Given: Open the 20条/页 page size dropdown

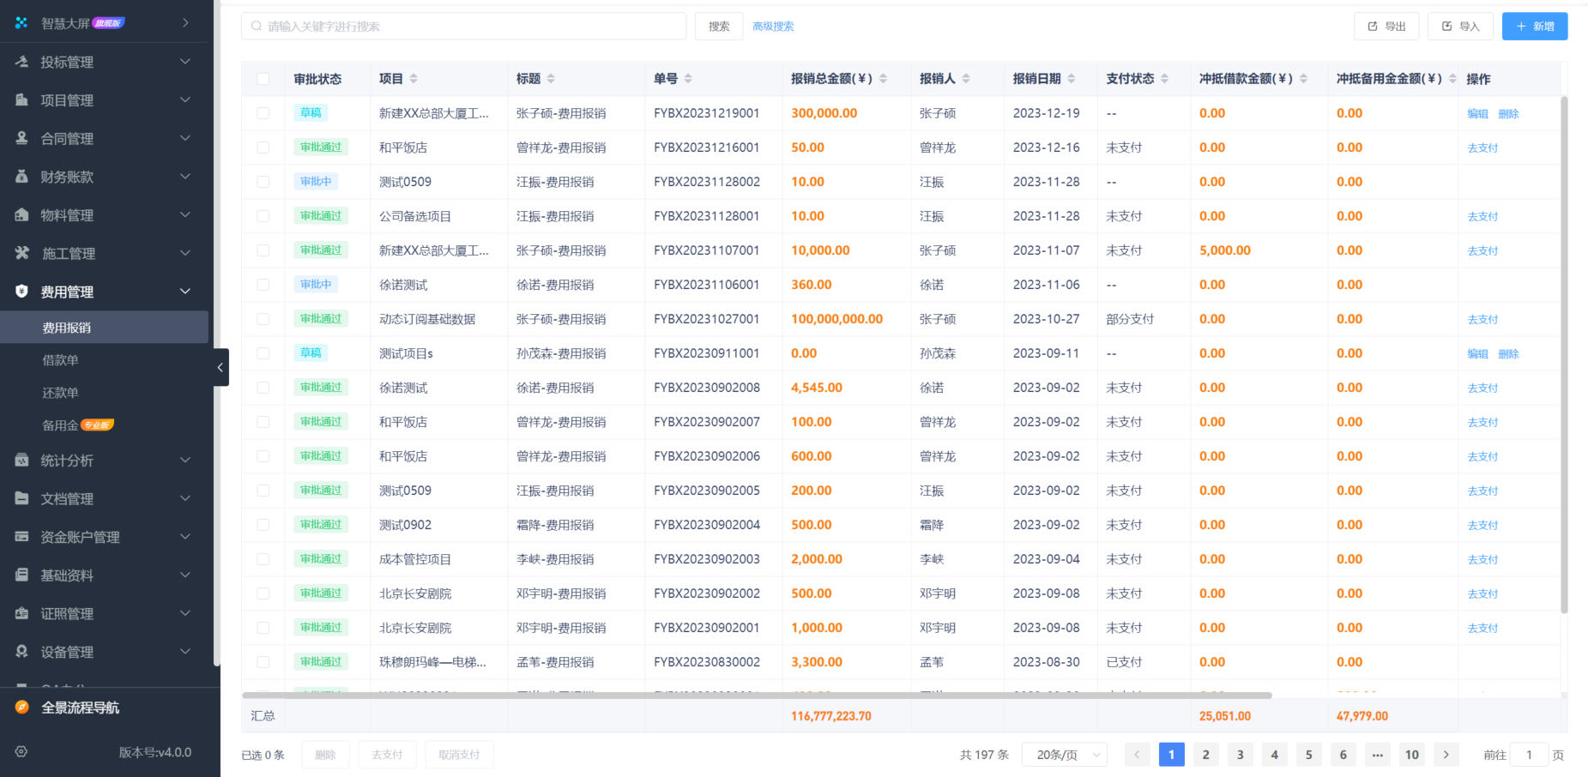Looking at the screenshot, I should point(1064,755).
